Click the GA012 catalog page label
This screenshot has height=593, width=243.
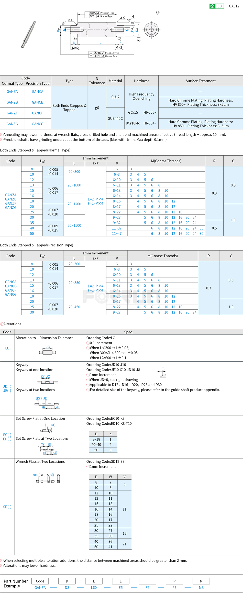(234, 6)
